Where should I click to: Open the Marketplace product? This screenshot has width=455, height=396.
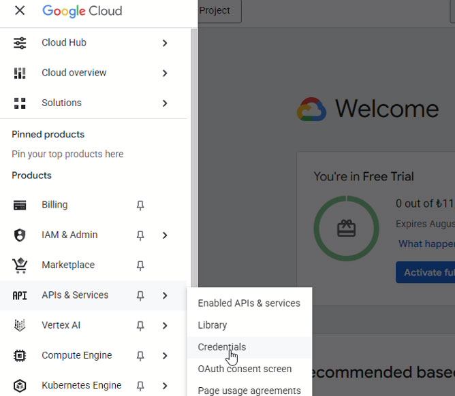[93, 265]
